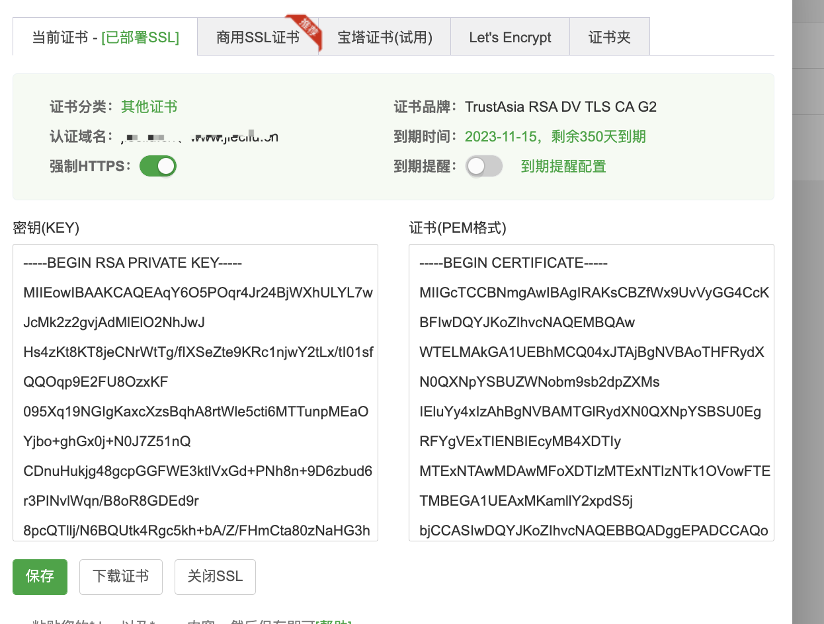Click the 下载证书 button
The image size is (824, 624).
[x=120, y=576]
